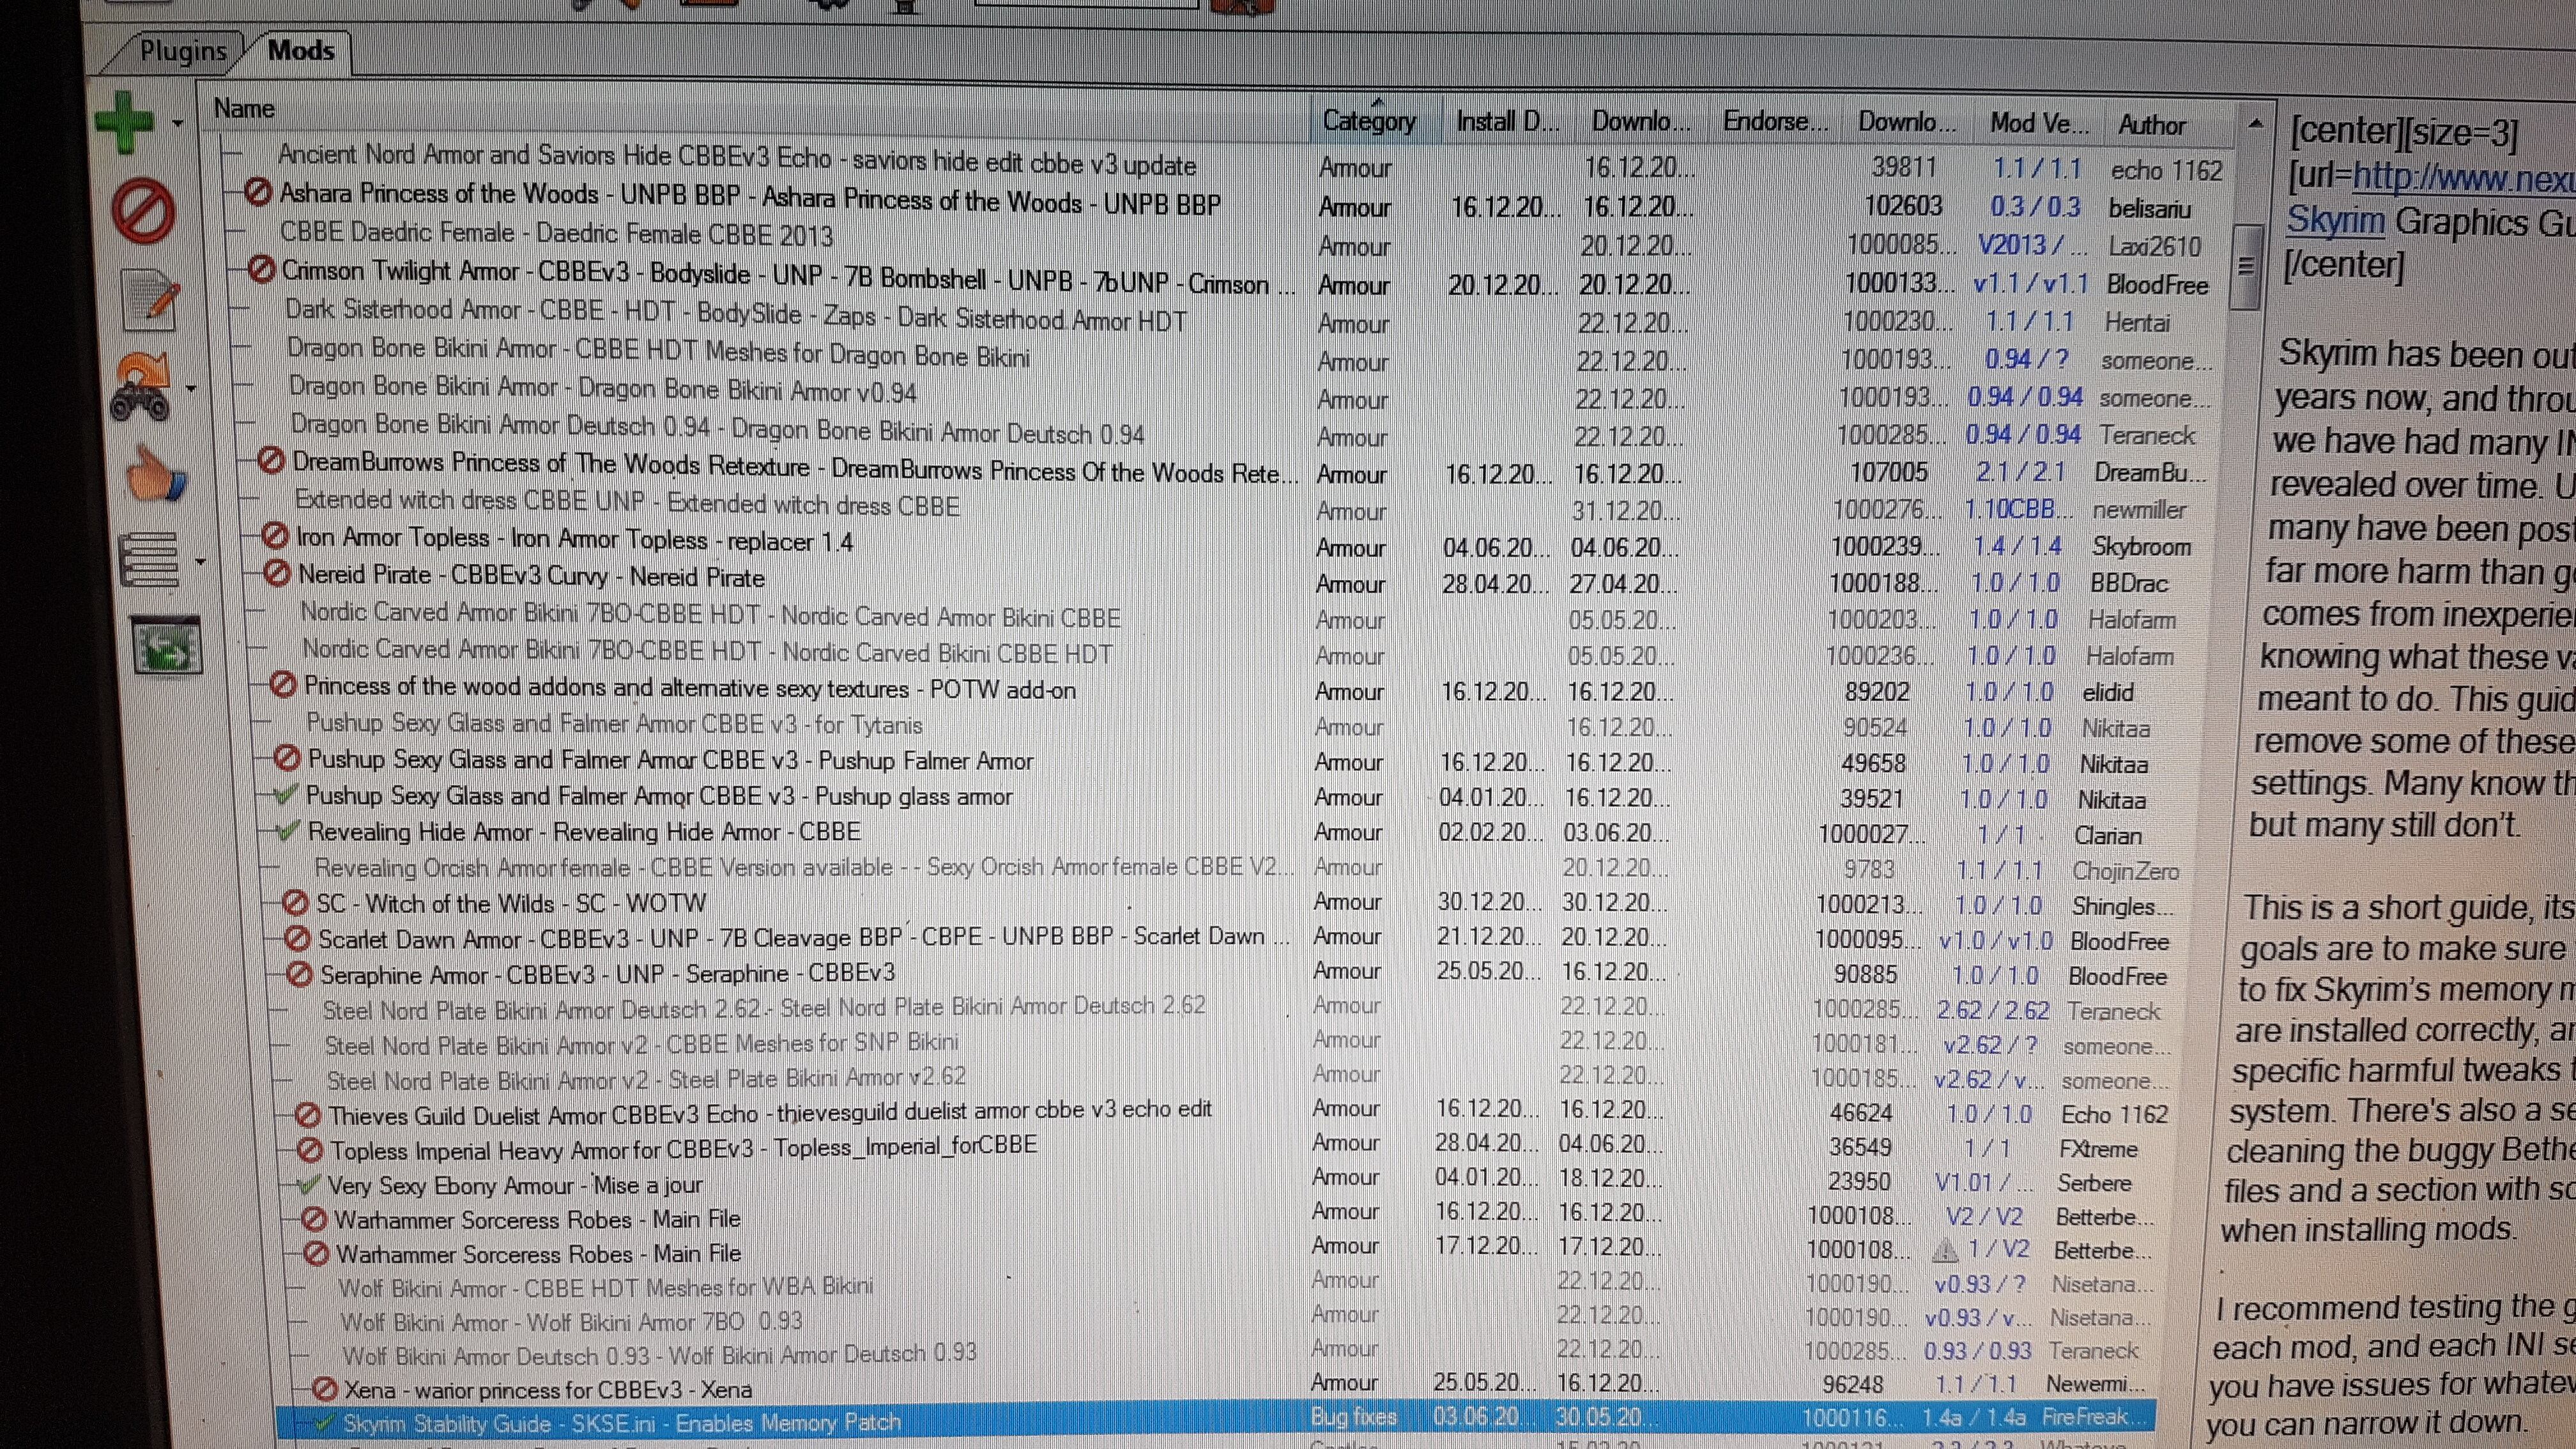Click the green plus Add Mod icon
Viewport: 2576px width, 1449px height.
point(125,122)
